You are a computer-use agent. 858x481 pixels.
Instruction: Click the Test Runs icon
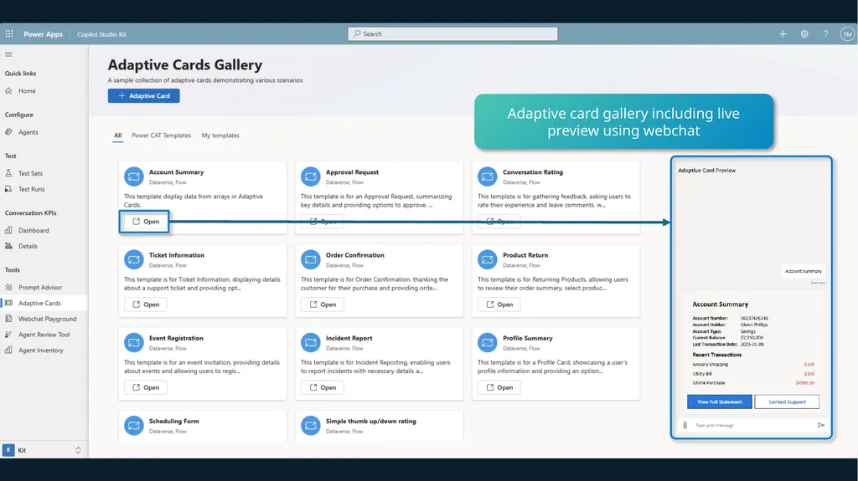tap(8, 189)
